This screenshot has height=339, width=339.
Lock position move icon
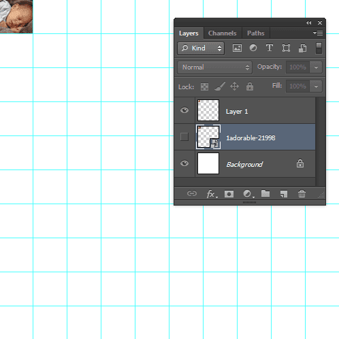pyautogui.click(x=234, y=86)
